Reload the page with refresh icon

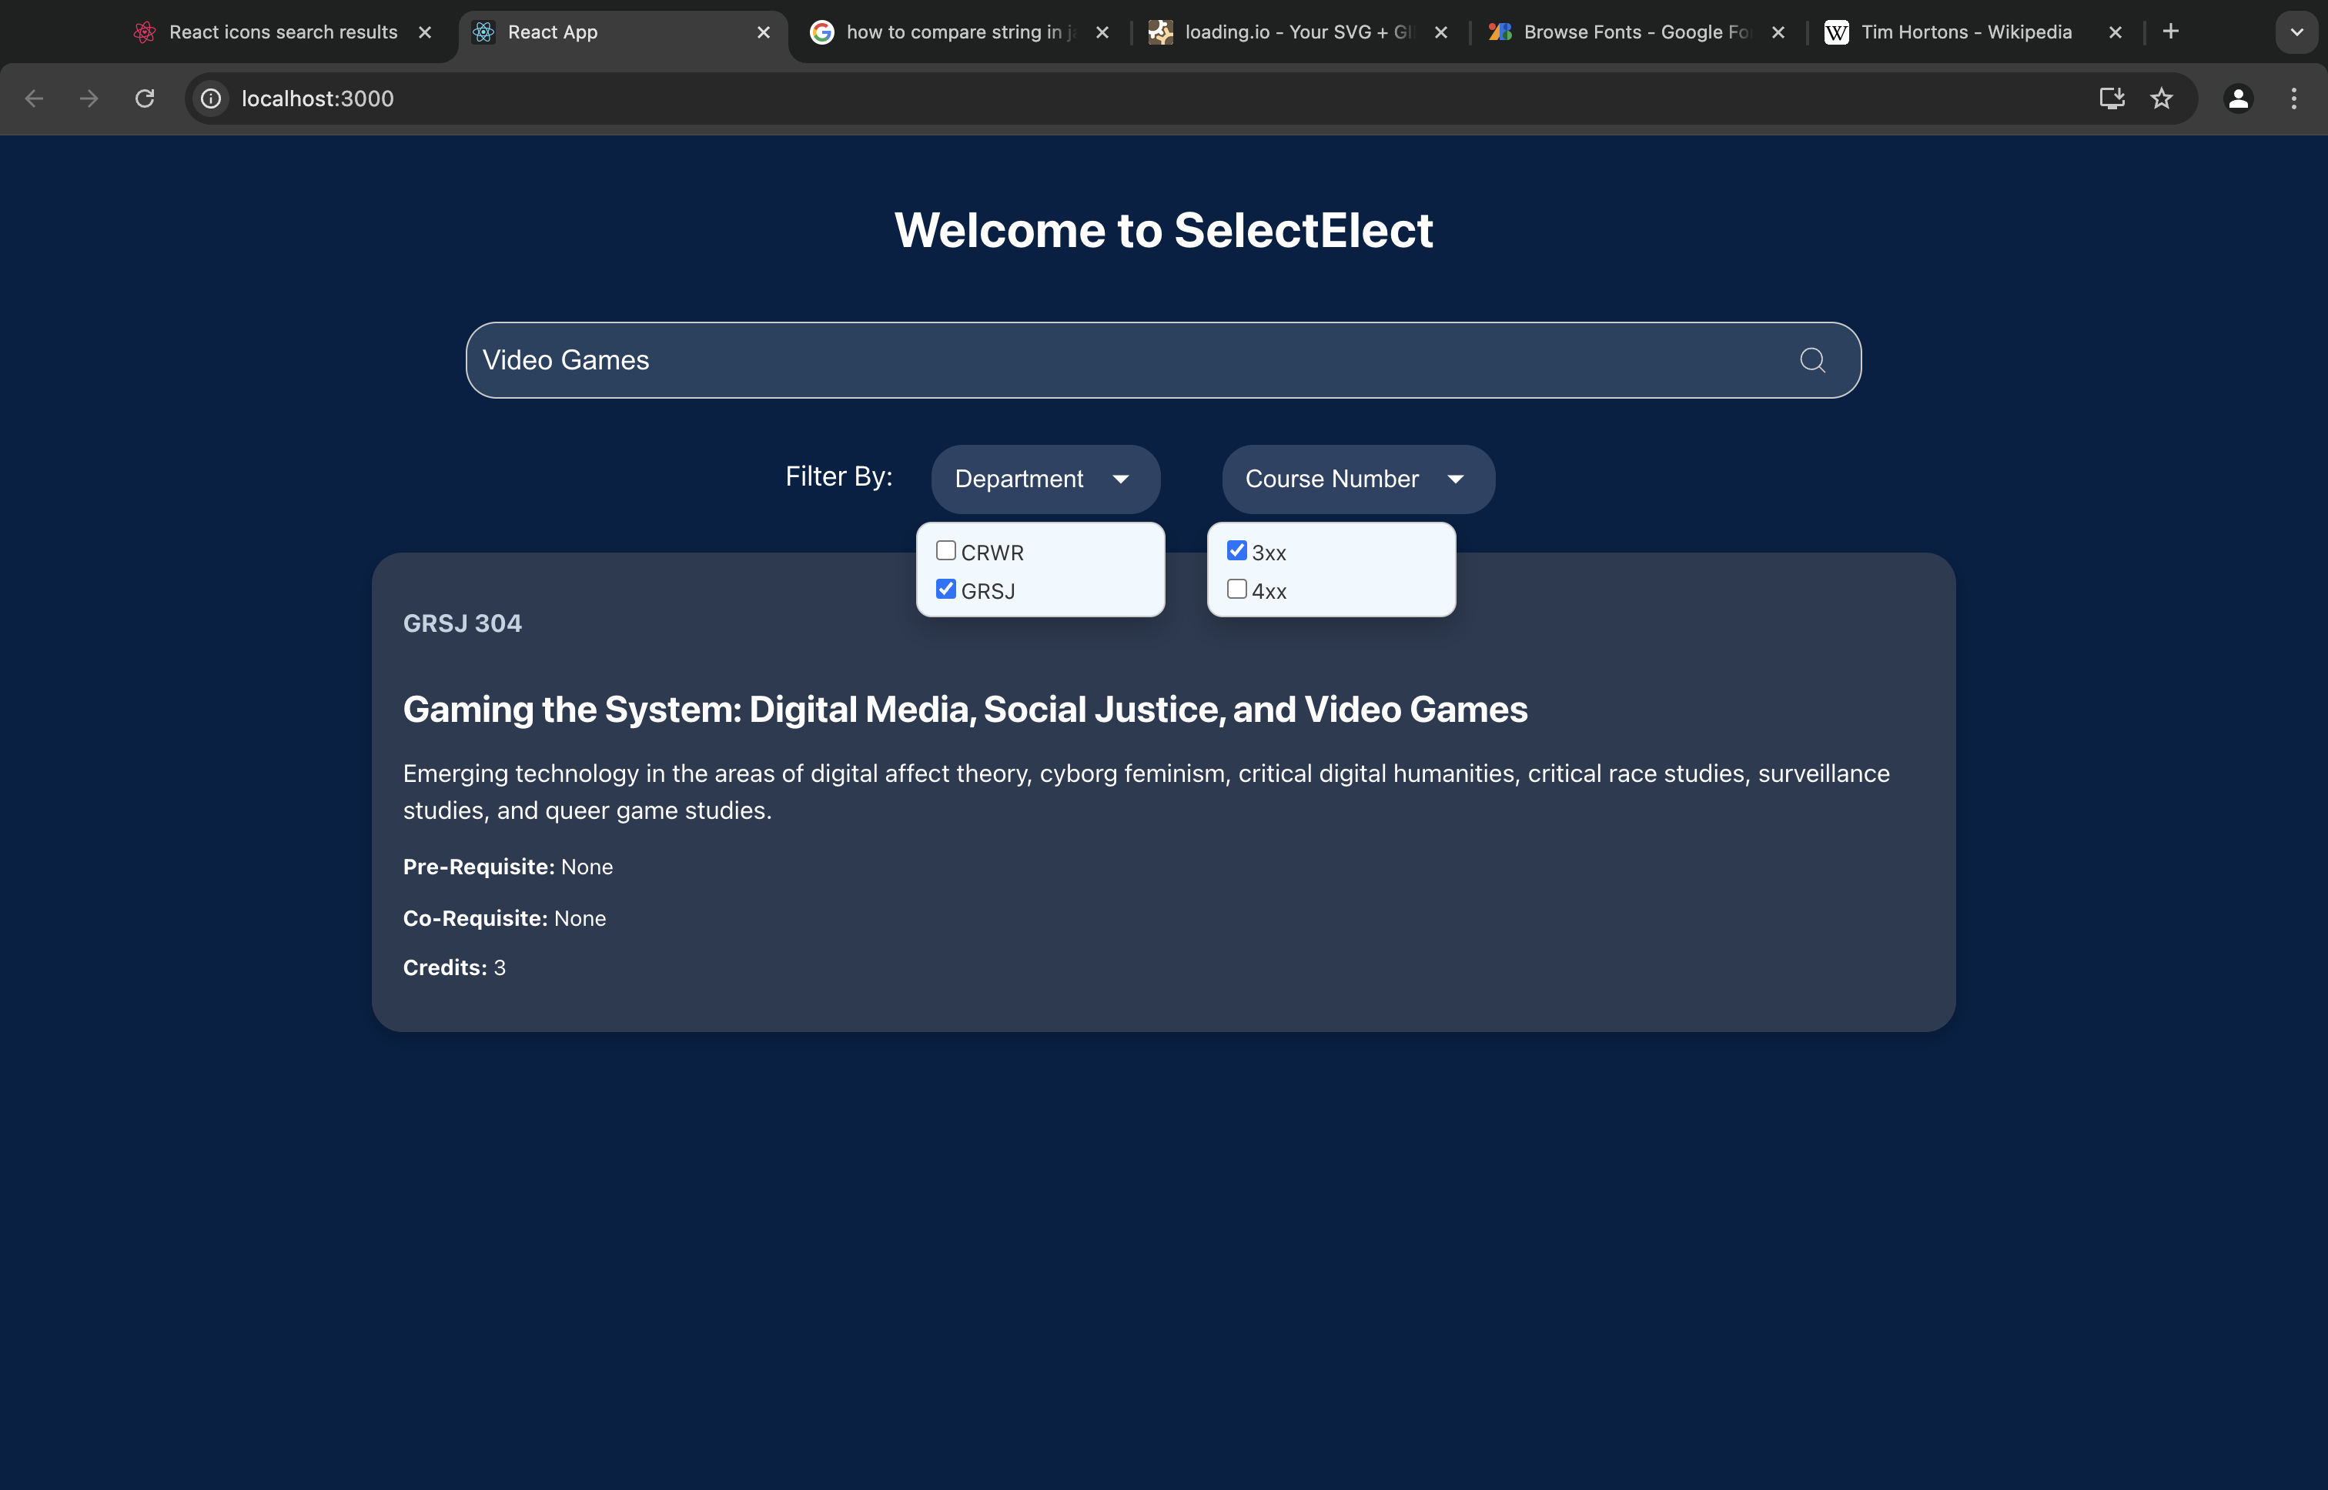(145, 98)
